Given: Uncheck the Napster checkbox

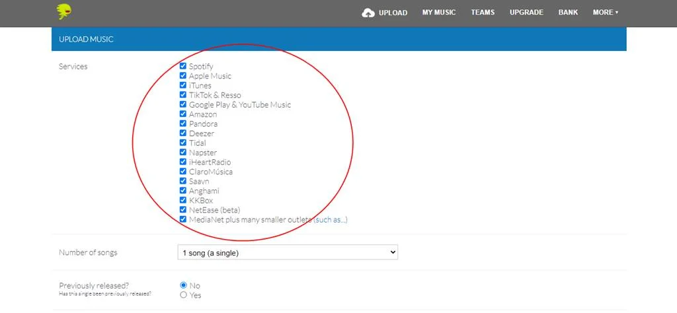Looking at the screenshot, I should 183,152.
